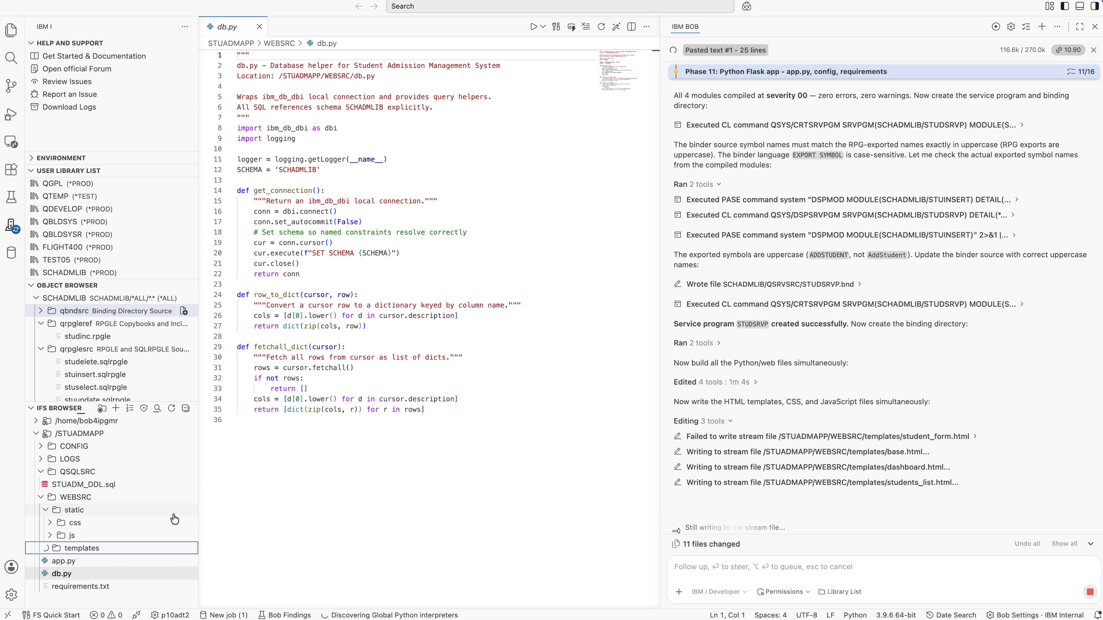Screen dimensions: 1103x620
Task: Open studinc.rpgle in Object Browser
Action: click(87, 336)
